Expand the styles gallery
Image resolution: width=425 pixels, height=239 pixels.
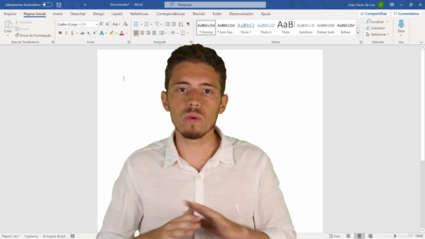pyautogui.click(x=358, y=33)
